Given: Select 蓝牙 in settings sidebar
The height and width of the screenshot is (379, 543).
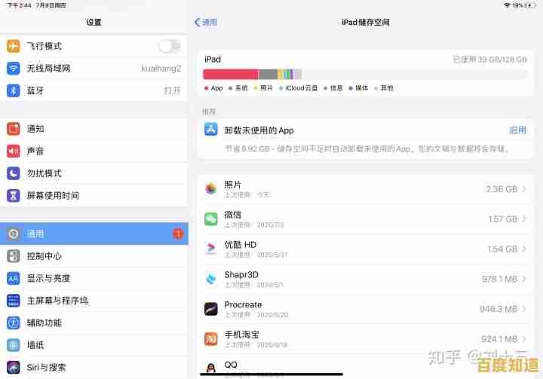Looking at the screenshot, I should [x=94, y=90].
